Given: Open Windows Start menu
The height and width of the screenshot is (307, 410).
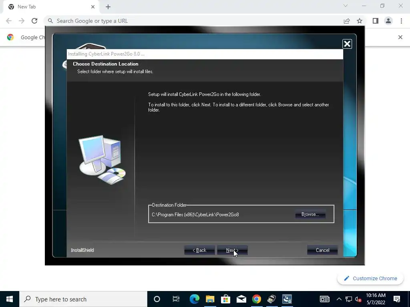Looking at the screenshot, I should (x=10, y=299).
